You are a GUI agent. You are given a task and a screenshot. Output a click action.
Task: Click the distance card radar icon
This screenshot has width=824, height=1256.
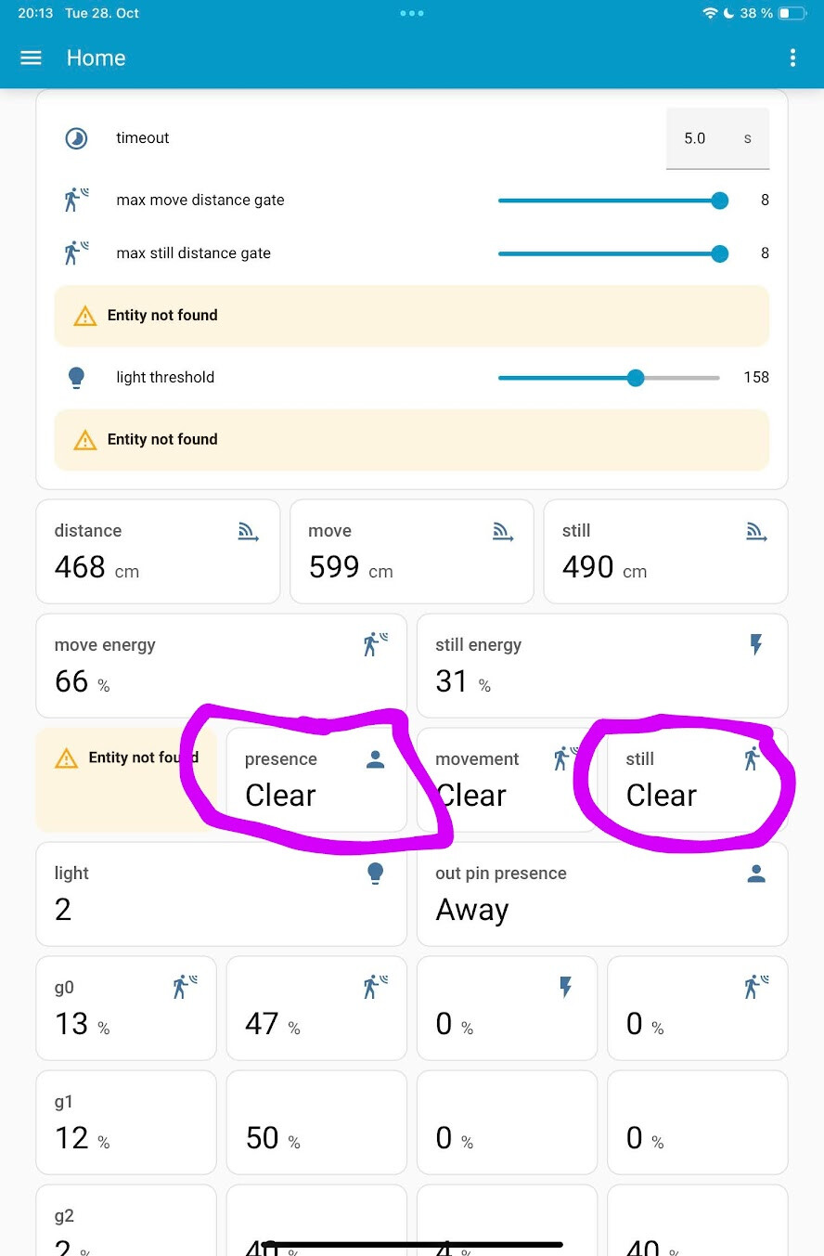(x=248, y=532)
